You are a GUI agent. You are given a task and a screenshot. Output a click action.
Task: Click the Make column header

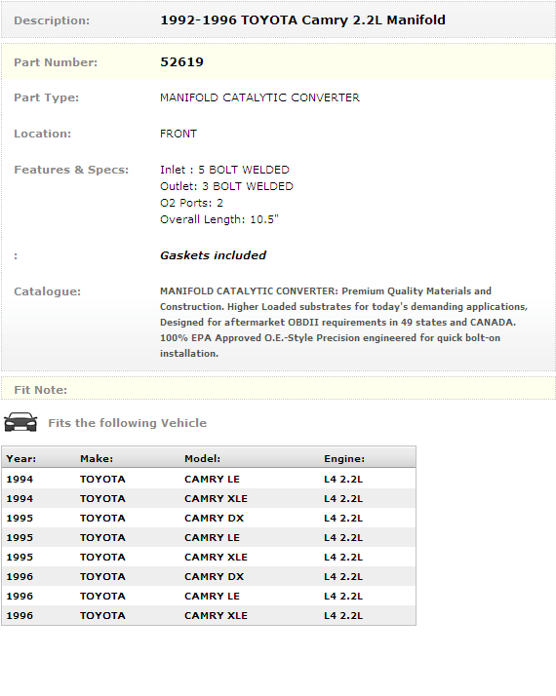tap(97, 458)
